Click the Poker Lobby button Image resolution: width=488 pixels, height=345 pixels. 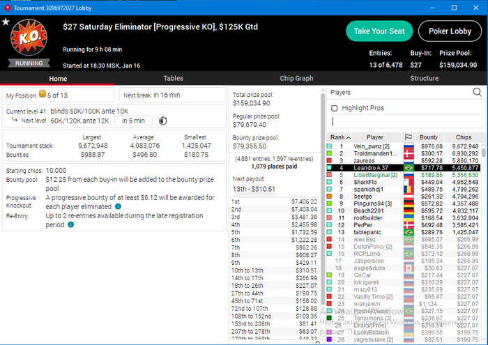[x=450, y=31]
